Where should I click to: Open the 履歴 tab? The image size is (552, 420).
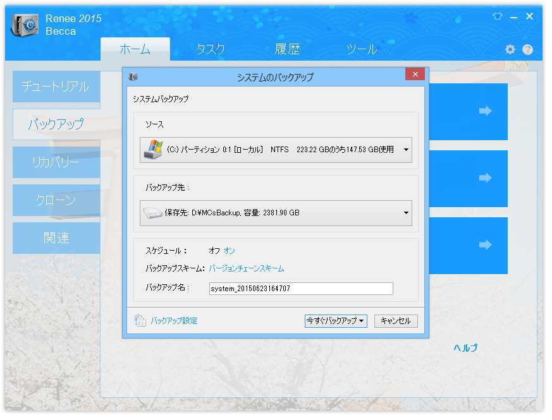pos(288,49)
